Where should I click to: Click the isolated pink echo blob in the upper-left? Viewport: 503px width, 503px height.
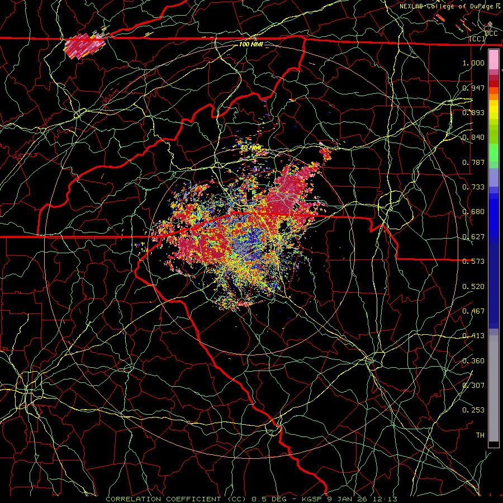coord(84,46)
